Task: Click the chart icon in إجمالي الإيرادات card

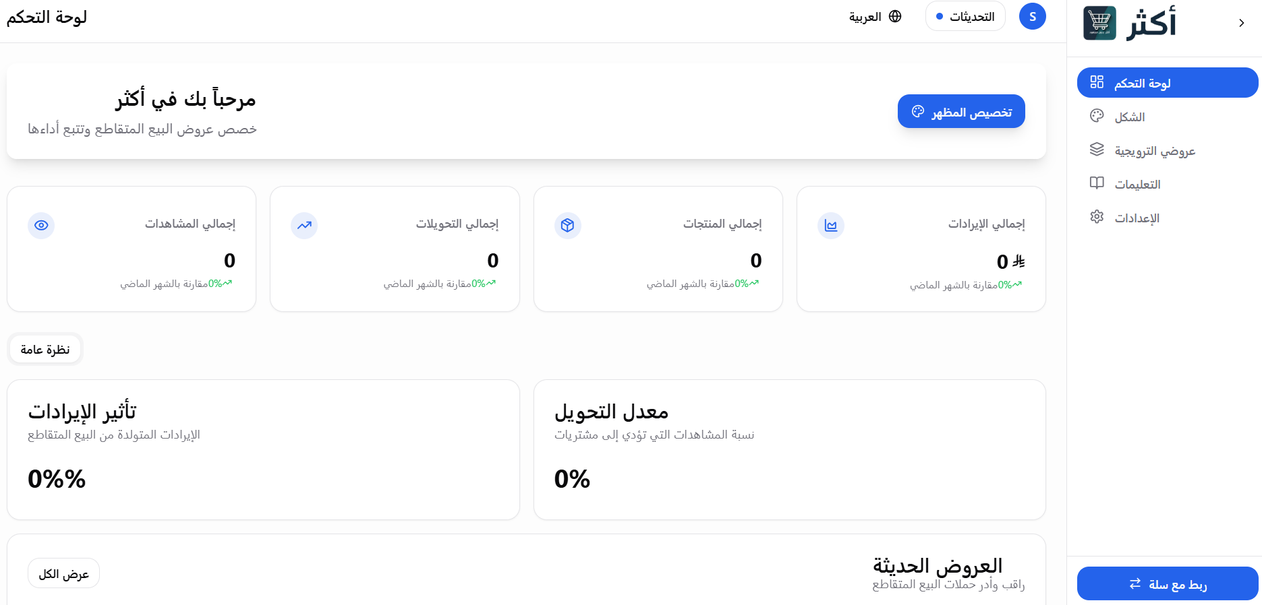Action: 830,226
